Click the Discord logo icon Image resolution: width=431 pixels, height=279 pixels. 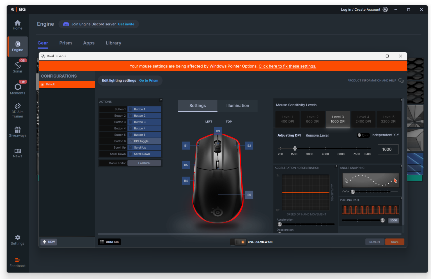(66, 24)
